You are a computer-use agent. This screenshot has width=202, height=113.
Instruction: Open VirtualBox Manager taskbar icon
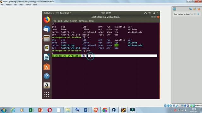[x=114, y=110]
